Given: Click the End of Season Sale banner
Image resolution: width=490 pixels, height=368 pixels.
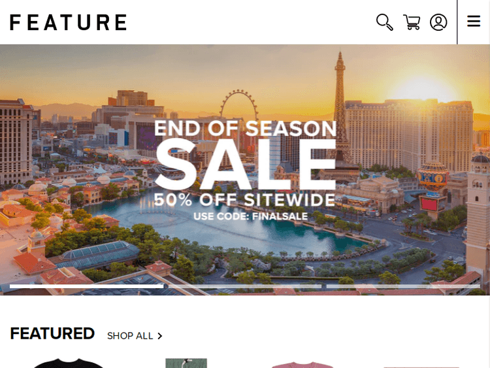Looking at the screenshot, I should [x=245, y=170].
